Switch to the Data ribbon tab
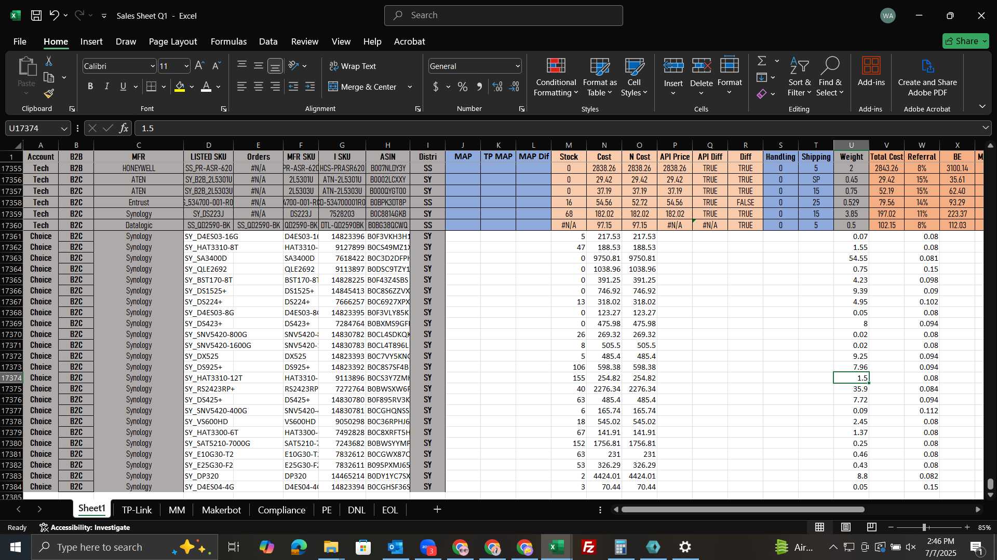The width and height of the screenshot is (997, 560). tap(268, 41)
